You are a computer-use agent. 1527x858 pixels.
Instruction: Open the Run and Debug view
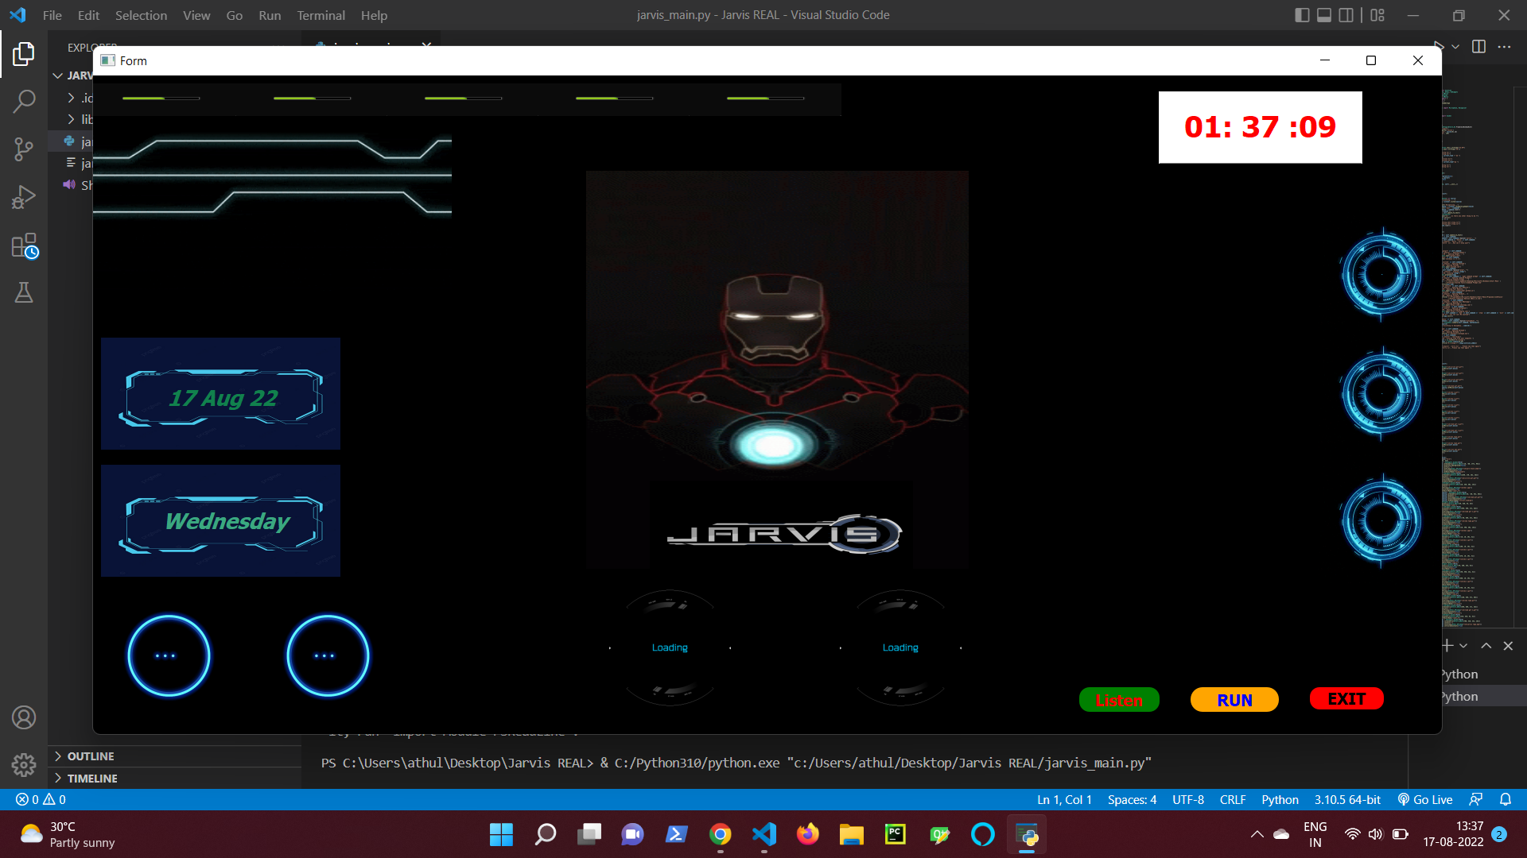(24, 197)
